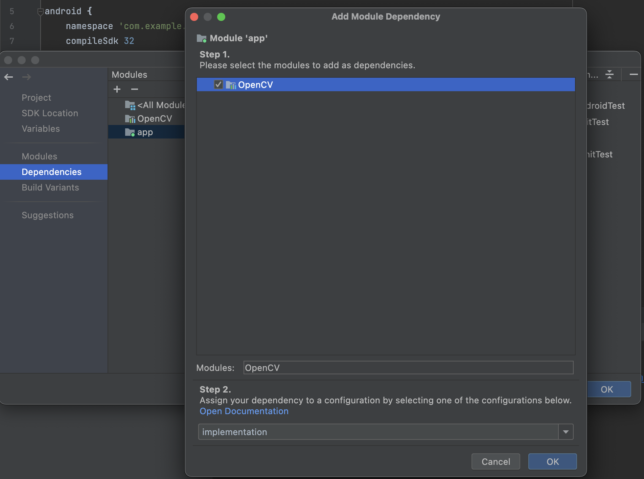Cancel the Add Module Dependency dialog
Viewport: 644px width, 479px height.
pyautogui.click(x=496, y=461)
